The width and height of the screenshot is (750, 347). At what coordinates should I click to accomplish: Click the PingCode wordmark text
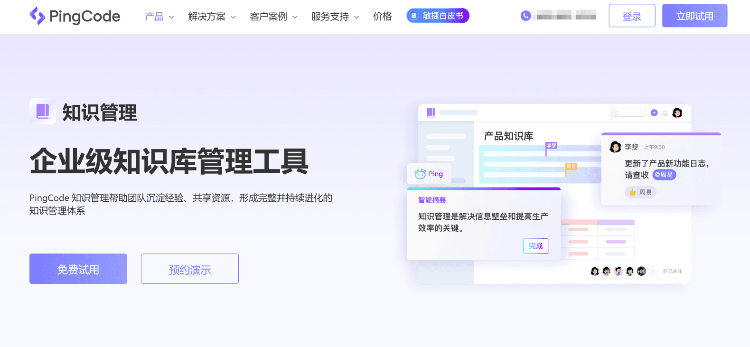(x=84, y=17)
